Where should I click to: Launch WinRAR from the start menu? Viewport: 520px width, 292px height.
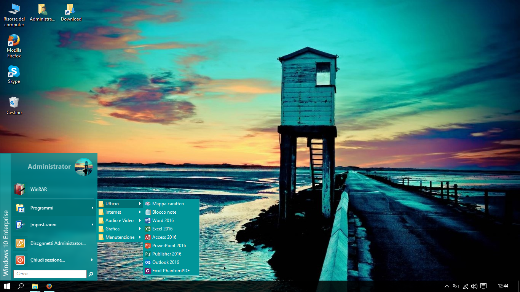pyautogui.click(x=54, y=189)
